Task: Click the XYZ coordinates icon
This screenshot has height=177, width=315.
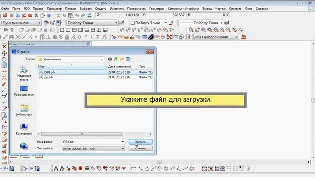Action: point(120,37)
